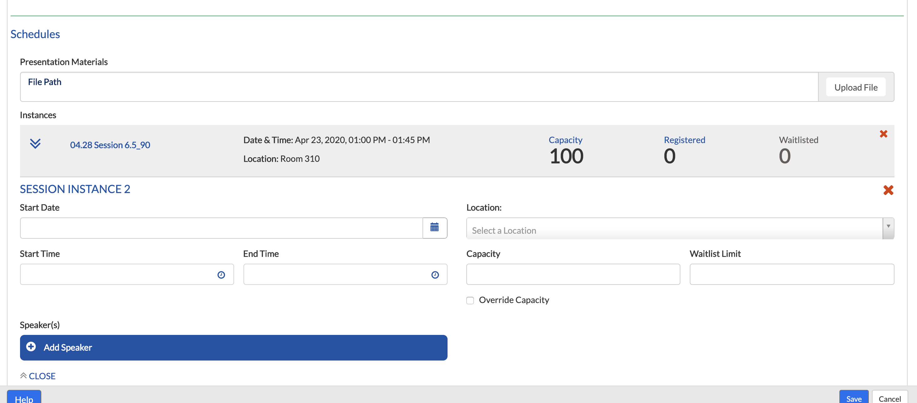This screenshot has width=917, height=403.
Task: Click the Speaker(s) label
Action: [x=39, y=325]
